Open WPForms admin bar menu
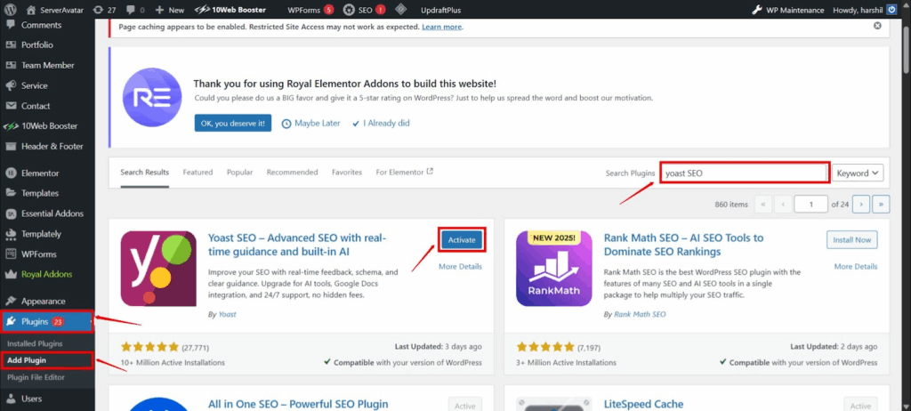The width and height of the screenshot is (911, 411). tap(310, 10)
